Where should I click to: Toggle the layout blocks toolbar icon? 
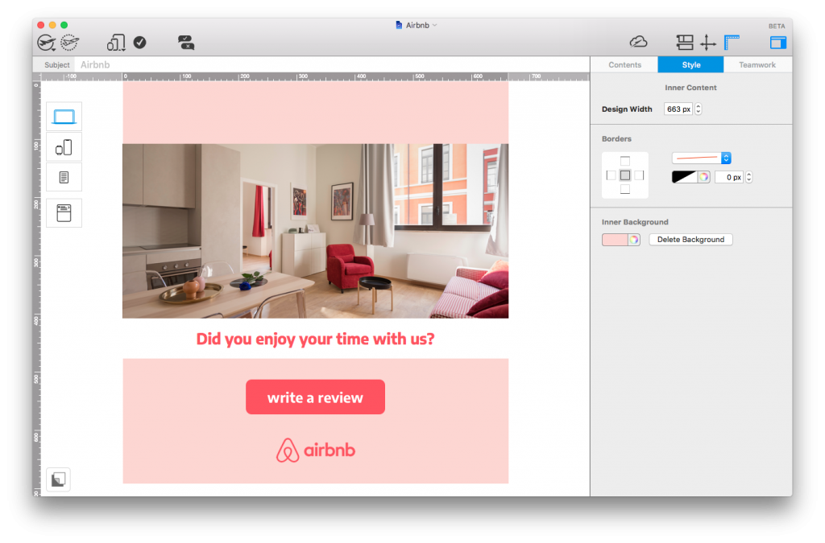click(x=685, y=43)
